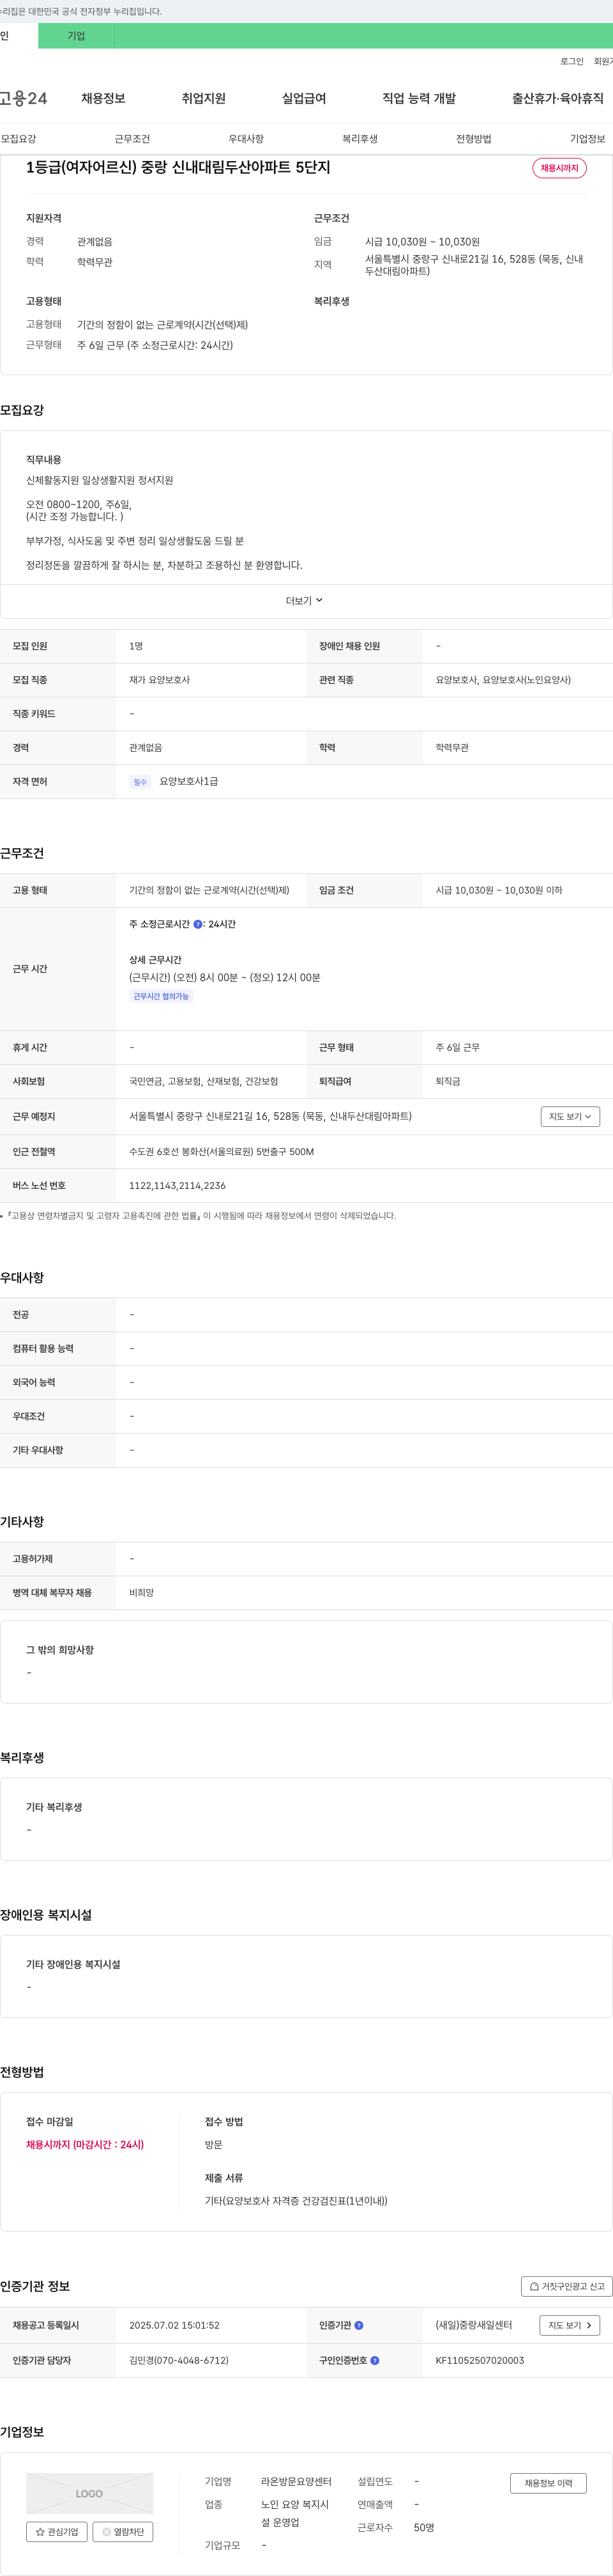Viewport: 613px width, 2576px height.
Task: Jump to 모집요강 section tab
Action: 18,139
